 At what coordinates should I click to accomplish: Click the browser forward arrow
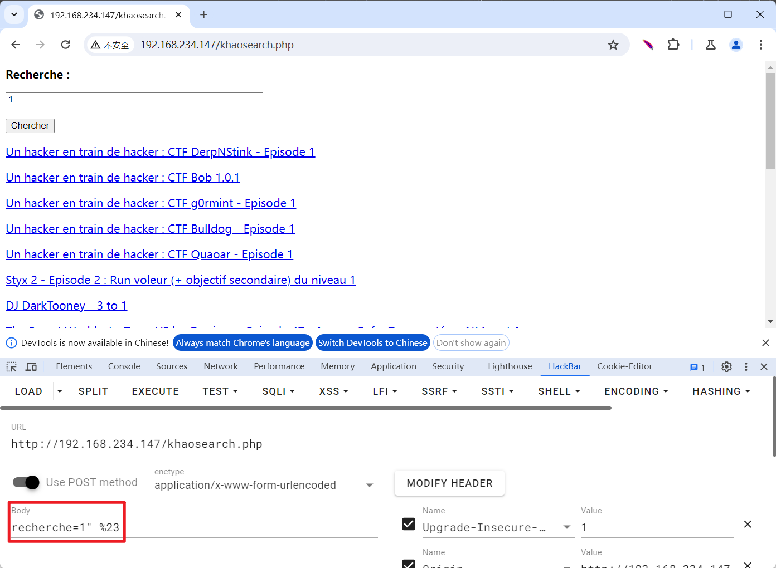[x=40, y=45]
